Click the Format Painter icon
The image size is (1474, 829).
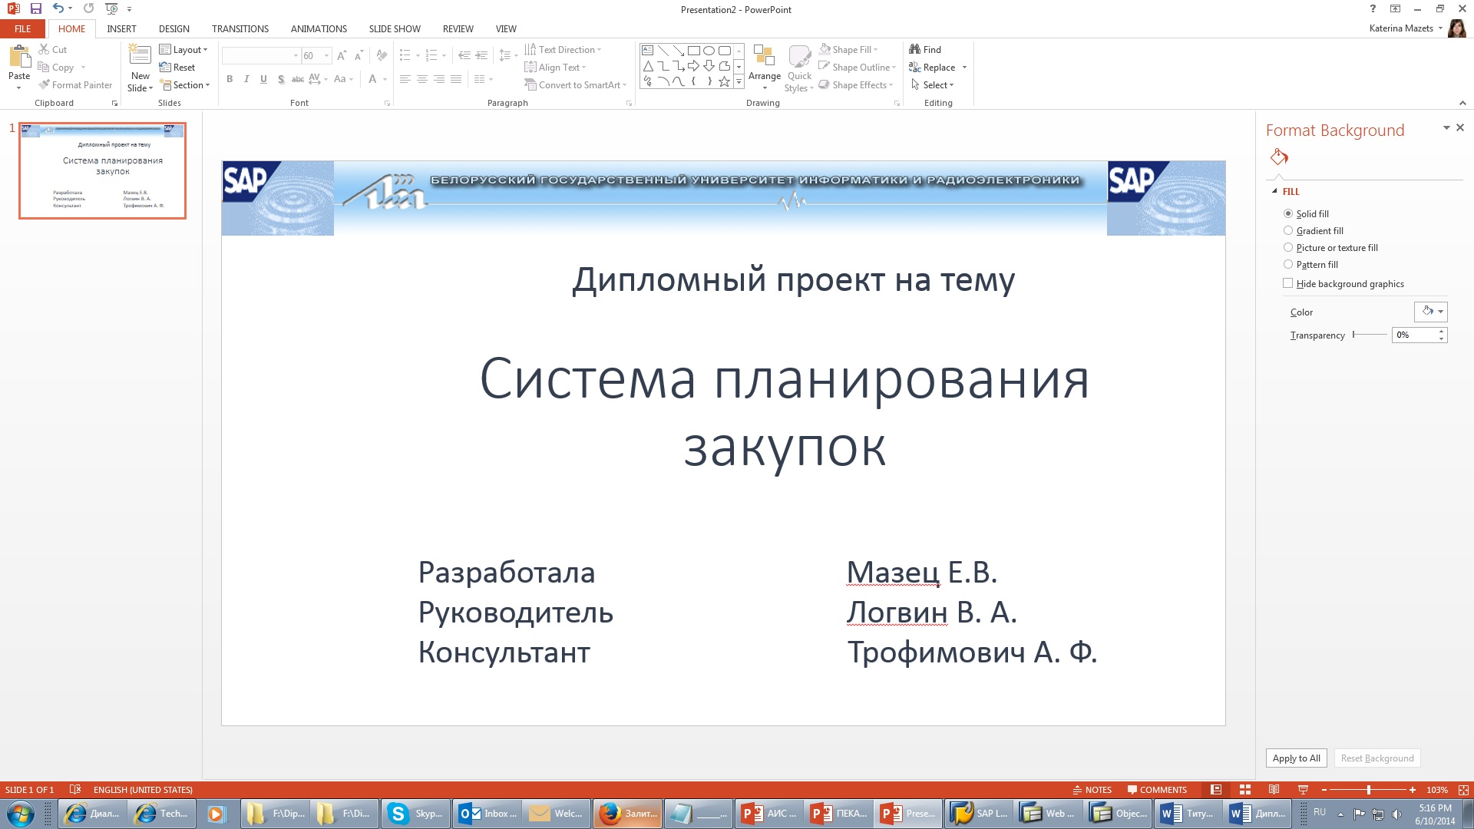tap(45, 85)
